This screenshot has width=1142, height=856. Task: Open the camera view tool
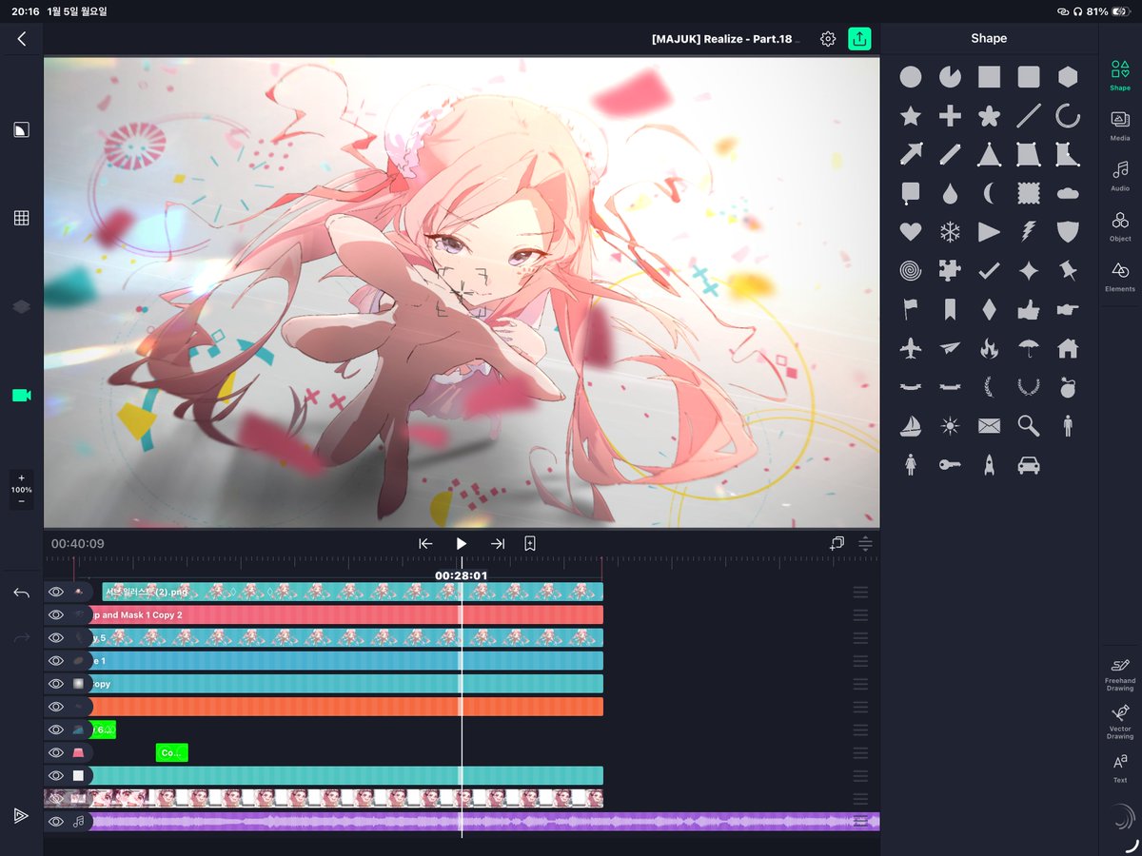point(21,395)
